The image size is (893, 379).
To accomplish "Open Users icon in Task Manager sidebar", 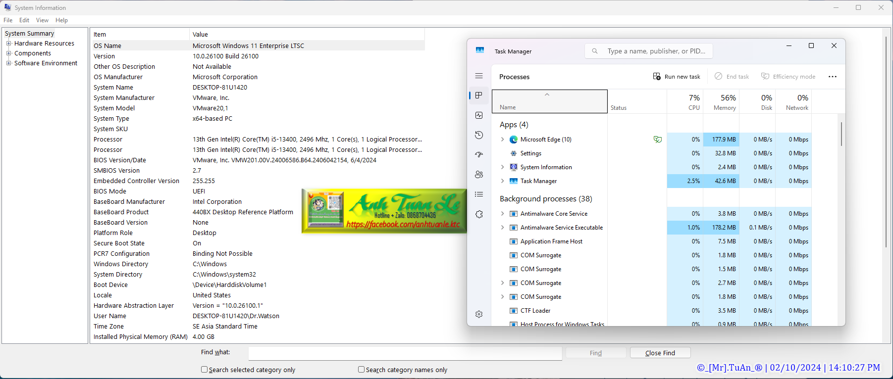I will pos(479,175).
